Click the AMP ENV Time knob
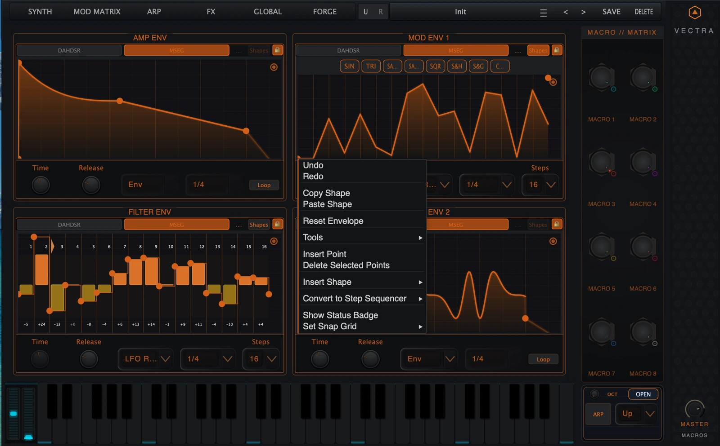 [40, 185]
